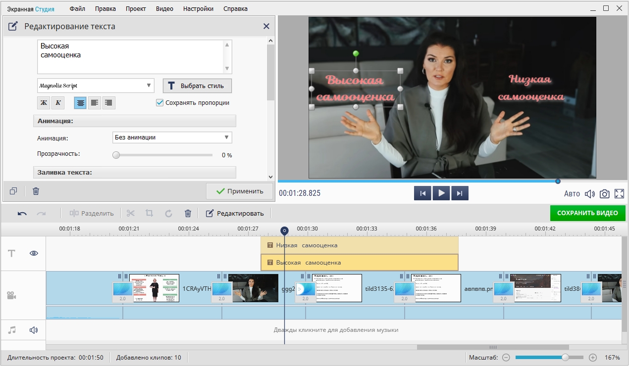Click the crop tool icon
The width and height of the screenshot is (629, 366).
[x=149, y=214]
